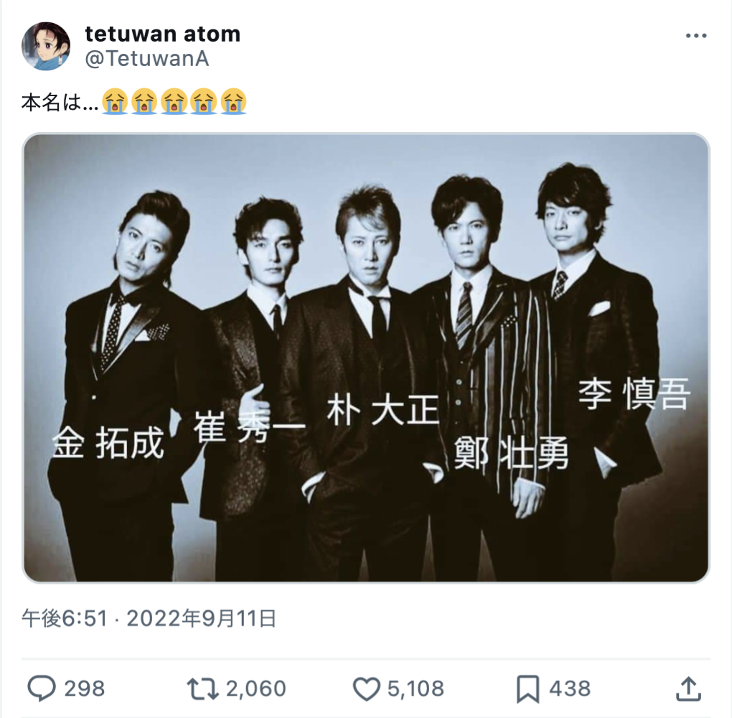Click the date 2022年9月11日

coord(201,618)
